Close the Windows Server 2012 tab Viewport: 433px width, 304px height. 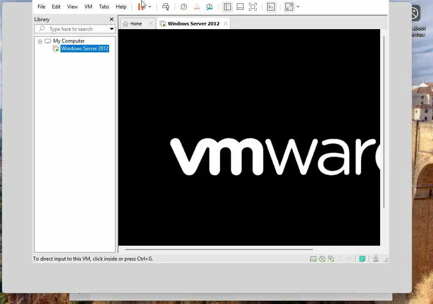pos(226,24)
